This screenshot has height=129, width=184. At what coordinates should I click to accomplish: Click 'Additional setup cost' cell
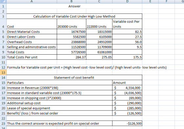pyautogui.click(x=59, y=103)
